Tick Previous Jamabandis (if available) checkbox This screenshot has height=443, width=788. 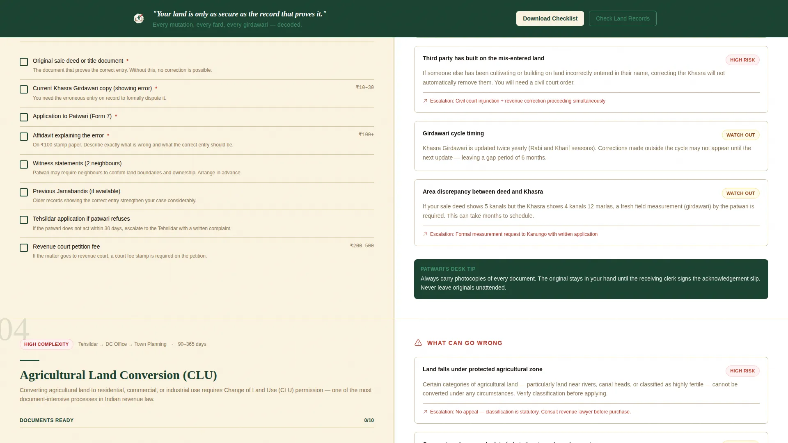(x=24, y=192)
